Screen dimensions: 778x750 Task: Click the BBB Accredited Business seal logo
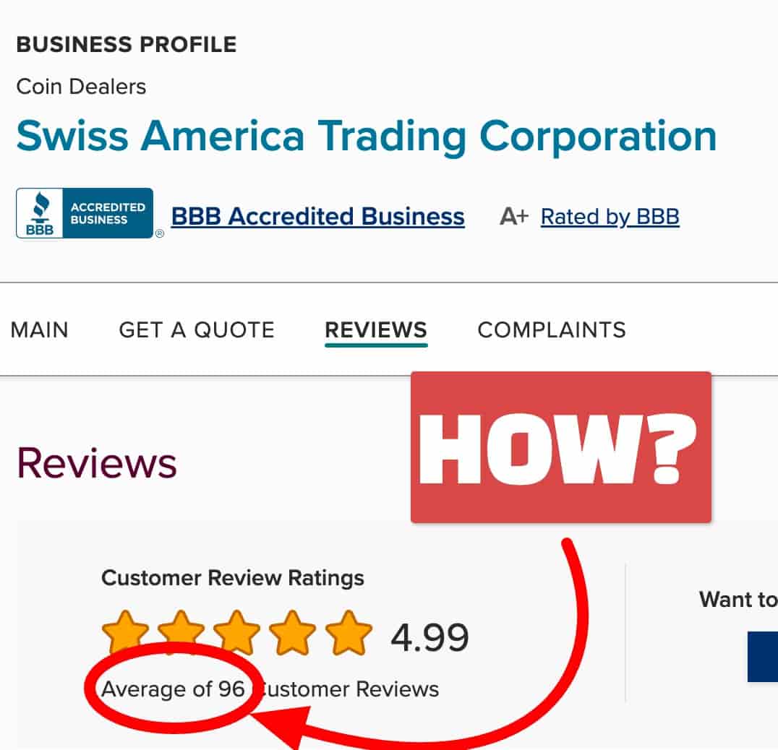(x=84, y=212)
